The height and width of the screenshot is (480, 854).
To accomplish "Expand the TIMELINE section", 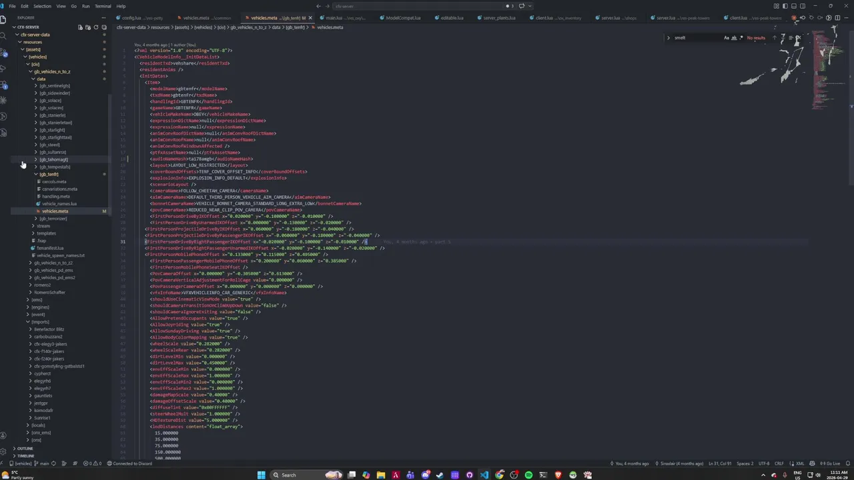I will tap(25, 456).
